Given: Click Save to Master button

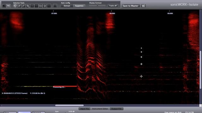Looking at the screenshot, I should point(131,6).
